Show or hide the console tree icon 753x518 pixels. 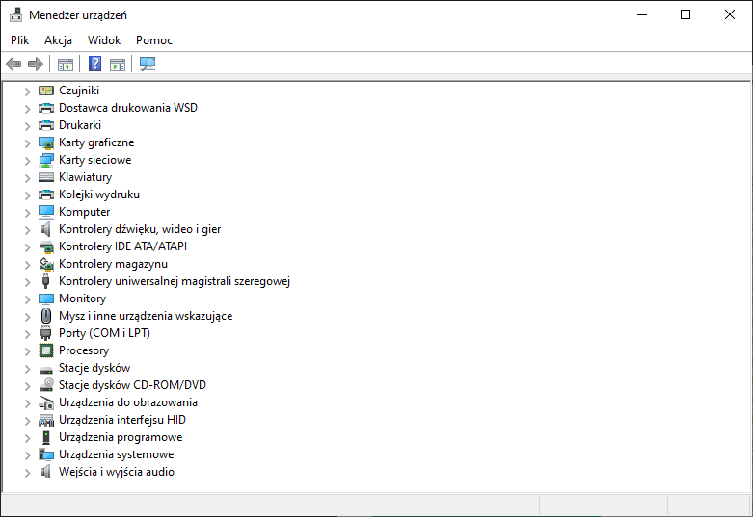(66, 65)
